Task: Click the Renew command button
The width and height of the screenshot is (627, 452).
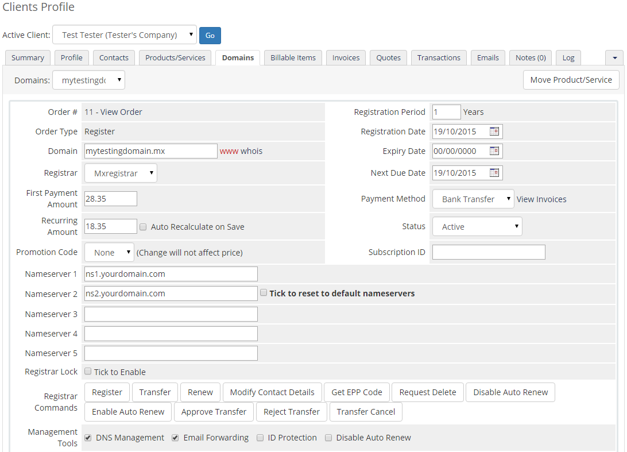Action: tap(200, 392)
